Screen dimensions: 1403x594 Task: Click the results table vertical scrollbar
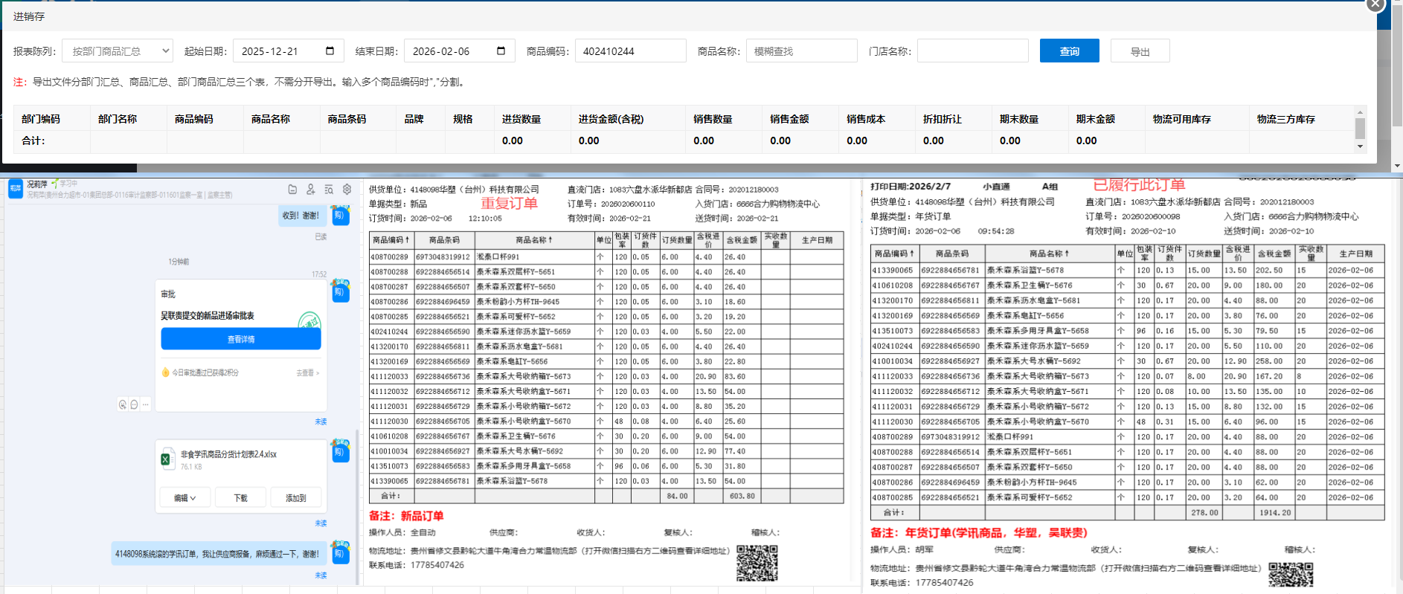click(1360, 129)
